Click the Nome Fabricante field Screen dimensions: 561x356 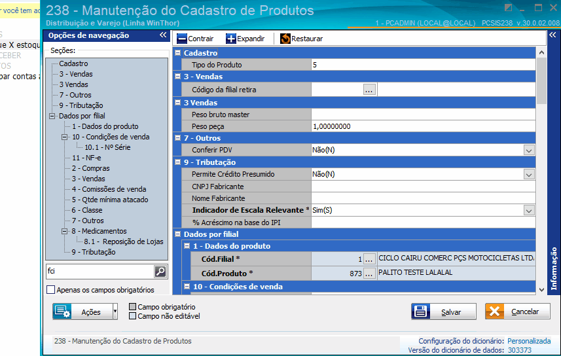click(424, 198)
